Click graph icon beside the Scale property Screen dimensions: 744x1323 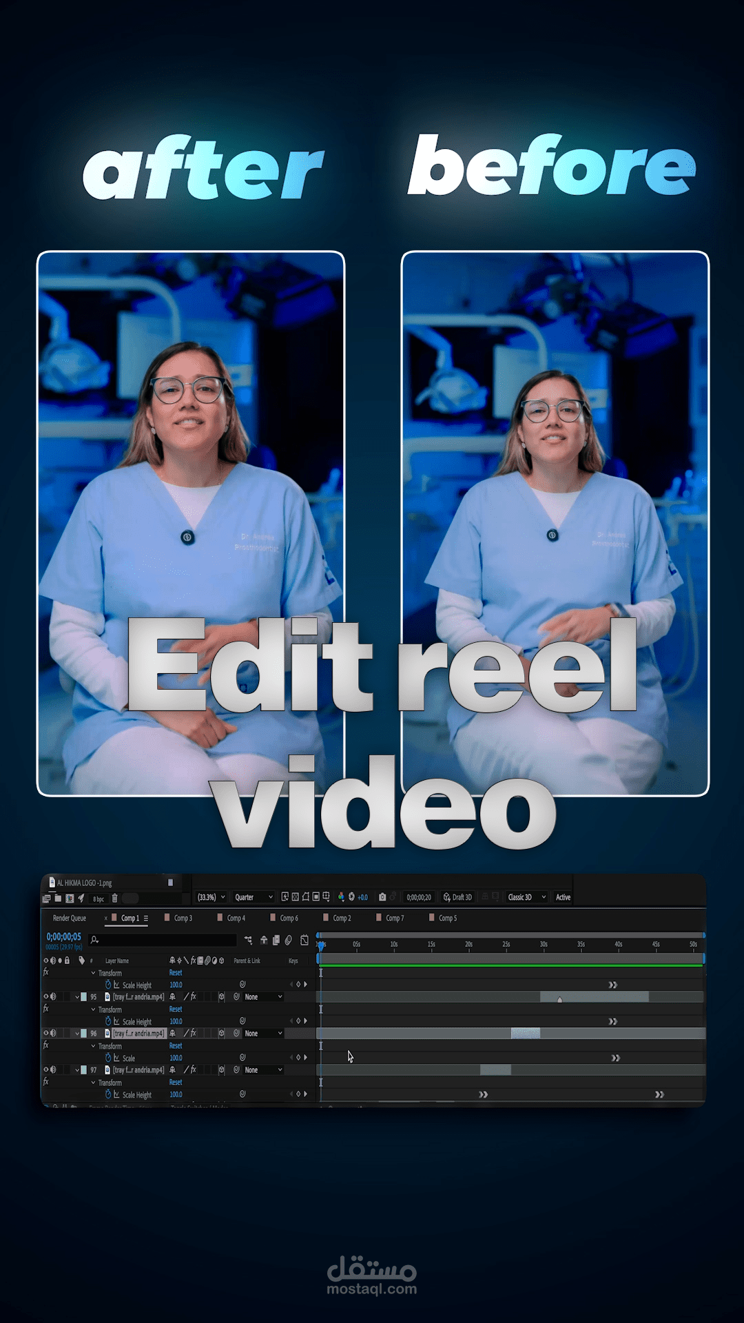116,1058
